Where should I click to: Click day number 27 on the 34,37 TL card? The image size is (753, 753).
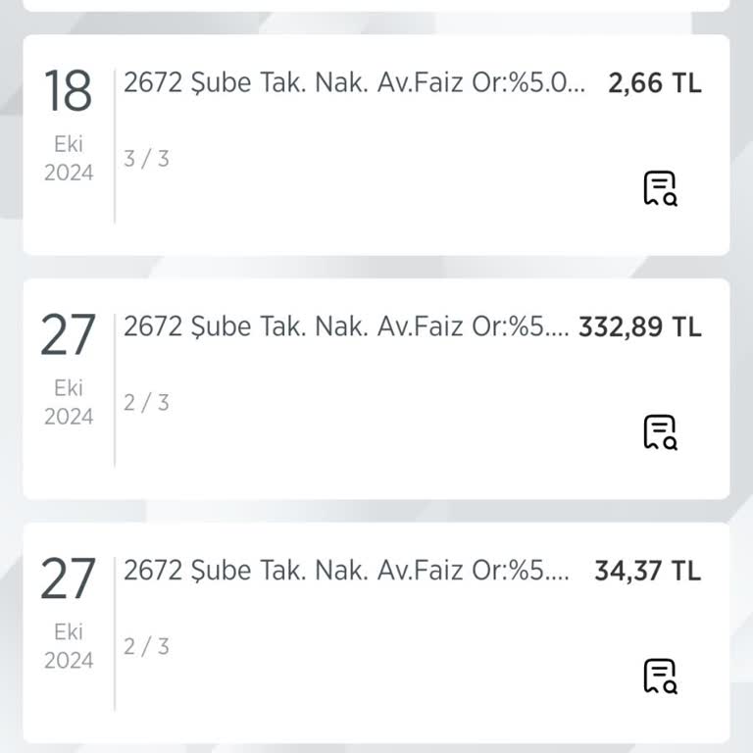coord(68,580)
